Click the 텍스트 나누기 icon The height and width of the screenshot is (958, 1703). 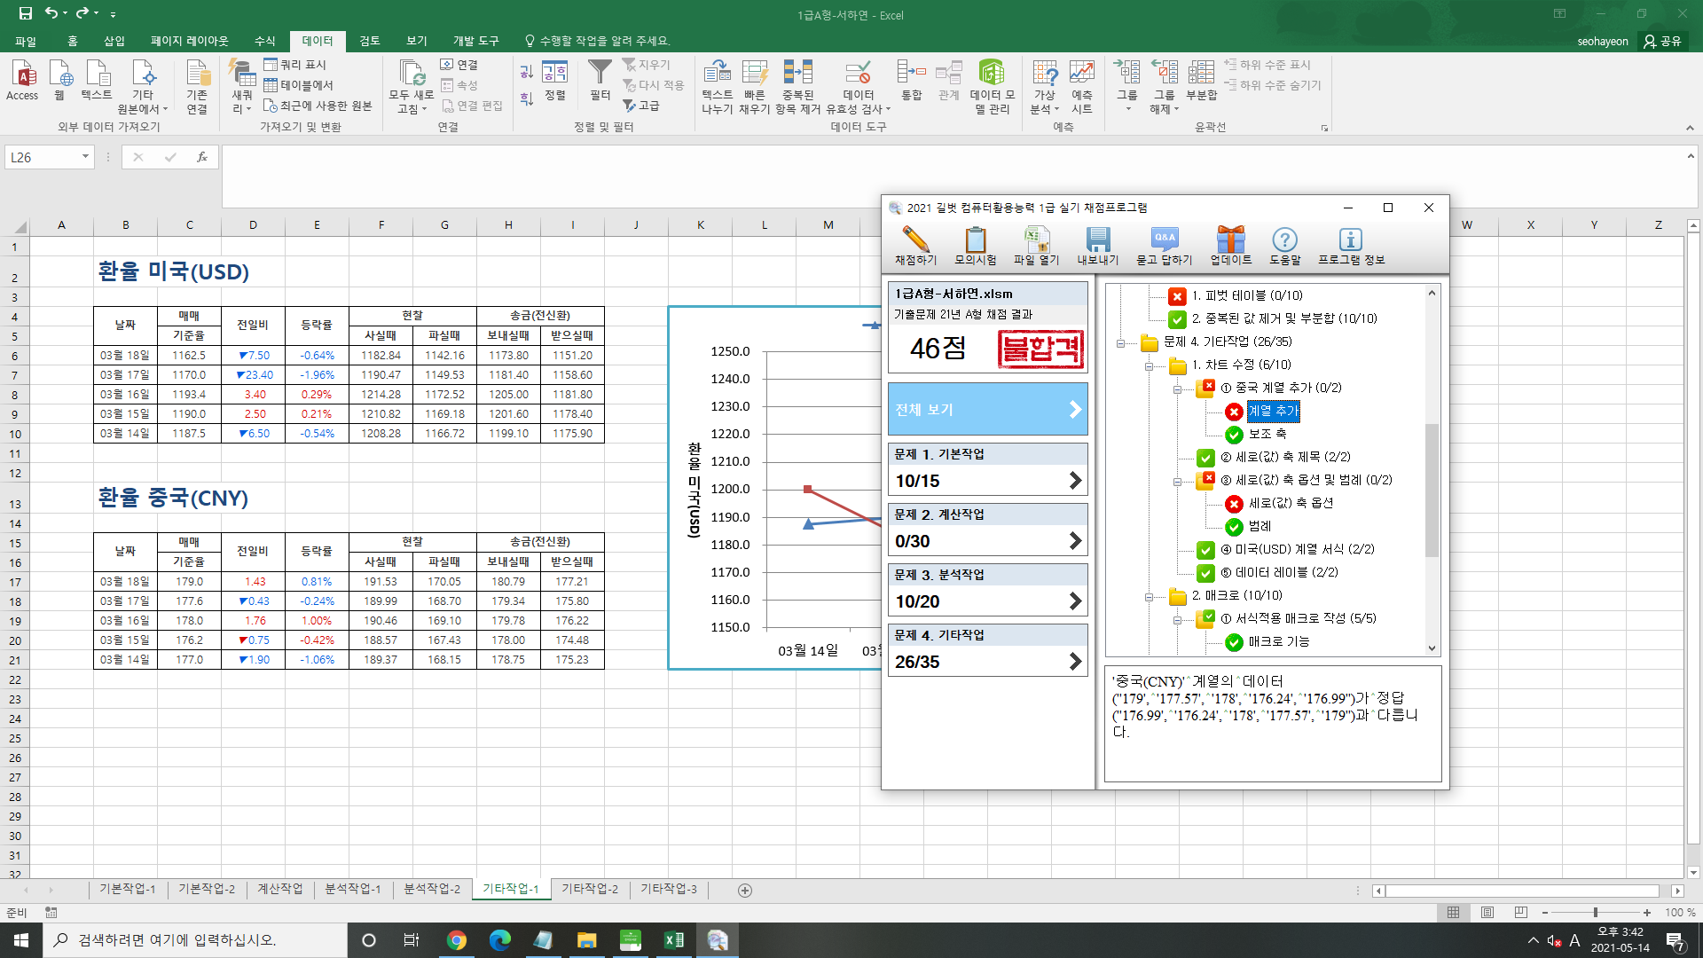pyautogui.click(x=717, y=73)
